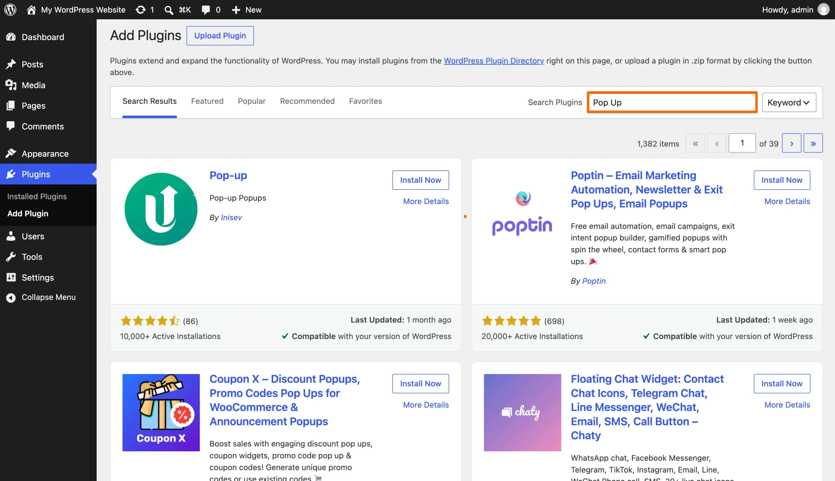Click the Coupon X plugin thumbnail
The image size is (835, 481).
161,413
